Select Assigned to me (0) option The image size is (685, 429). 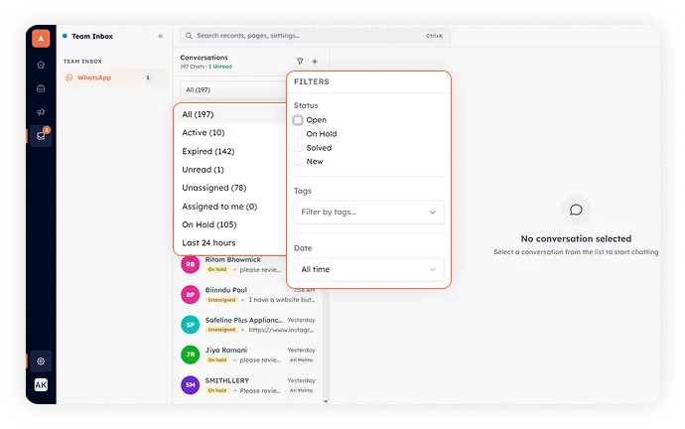230,207
